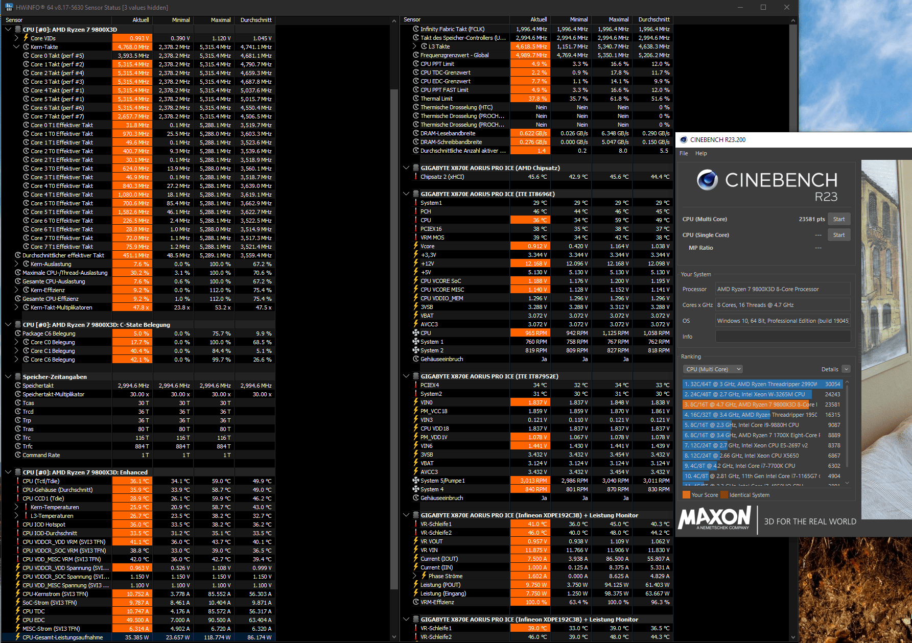Click the lightning icon next to CPU TDC
The image size is (912, 643).
pyautogui.click(x=18, y=611)
